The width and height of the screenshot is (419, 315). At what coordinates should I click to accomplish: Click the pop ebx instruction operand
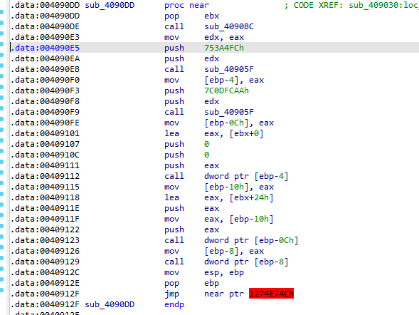coord(212,16)
